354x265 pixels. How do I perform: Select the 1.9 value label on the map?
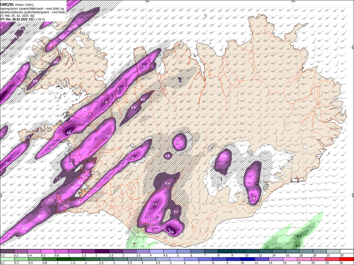click(x=132, y=158)
